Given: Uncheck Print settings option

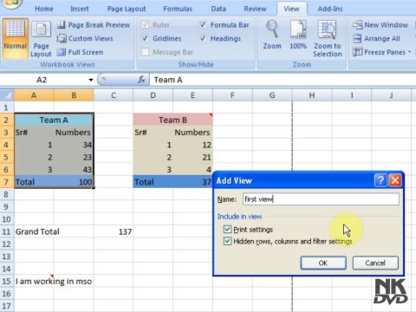Looking at the screenshot, I should click(227, 230).
